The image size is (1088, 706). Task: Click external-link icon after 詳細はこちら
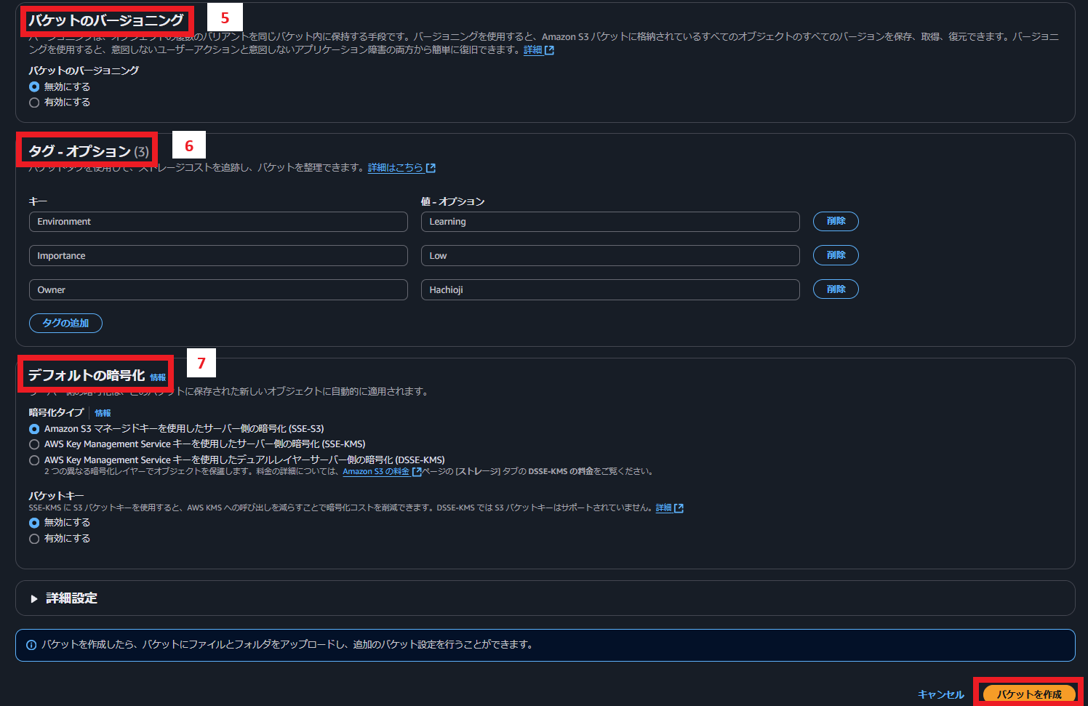pyautogui.click(x=431, y=168)
